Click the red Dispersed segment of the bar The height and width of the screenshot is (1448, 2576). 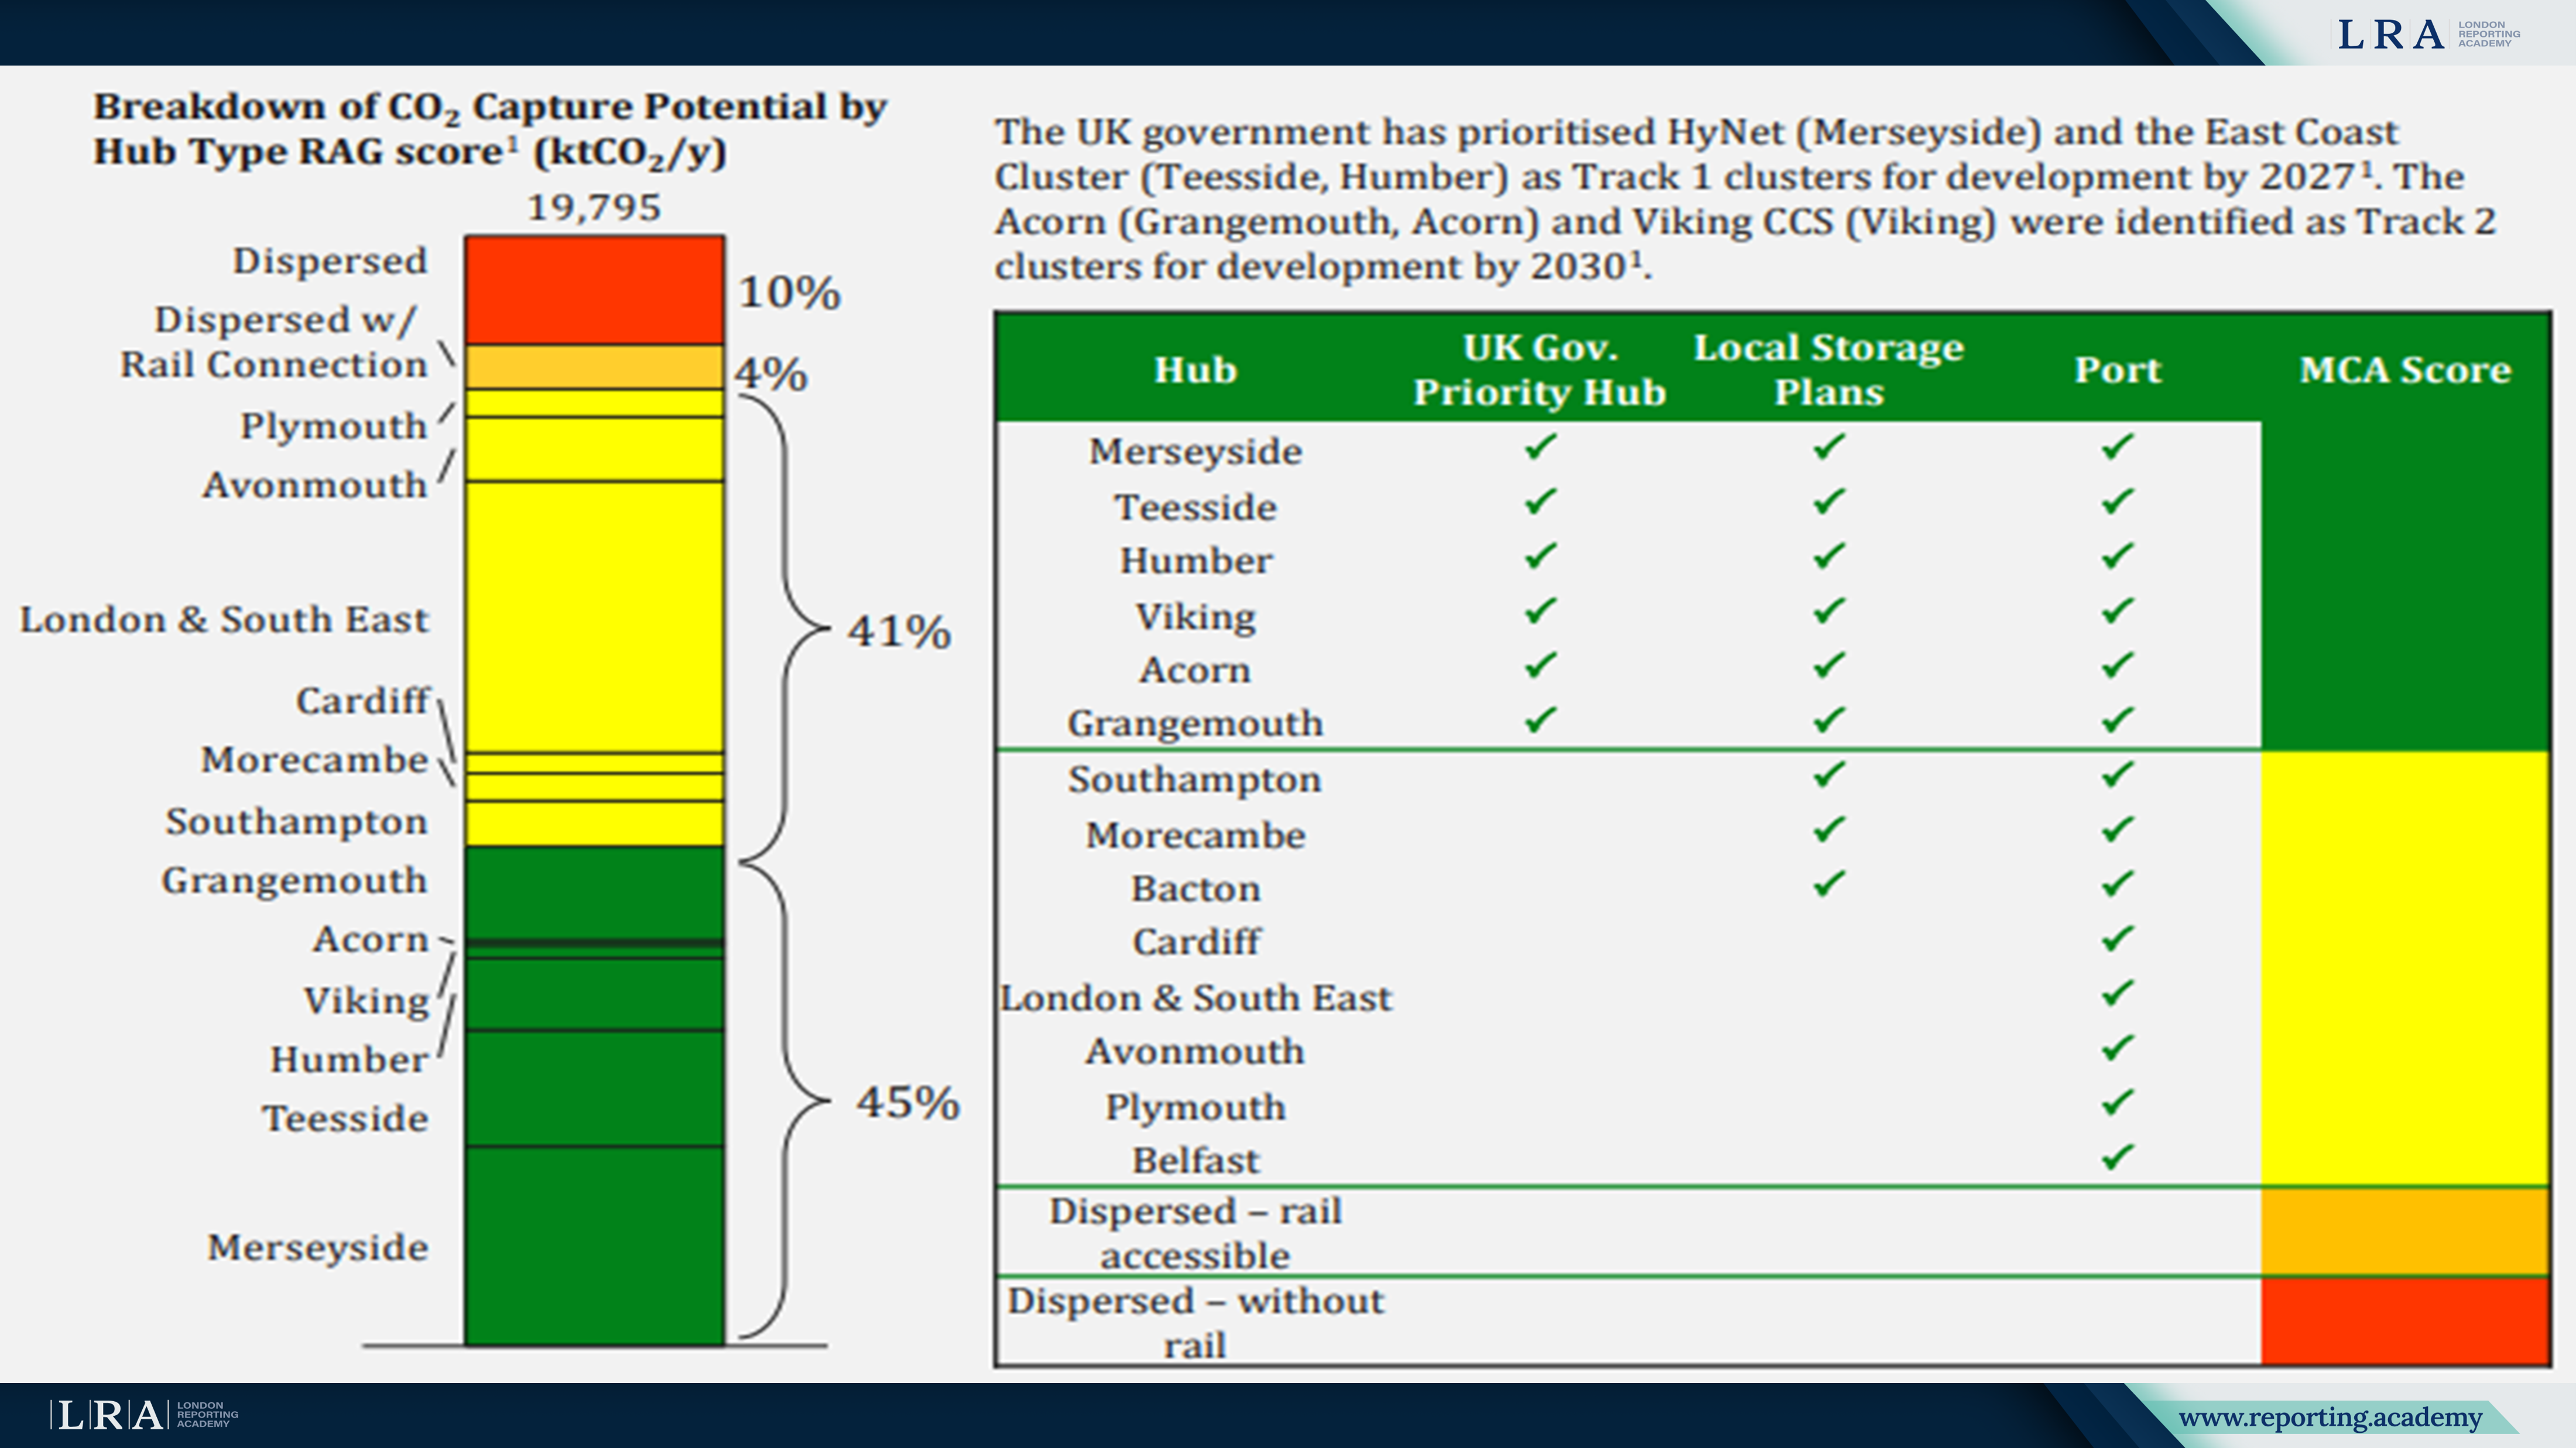point(594,290)
